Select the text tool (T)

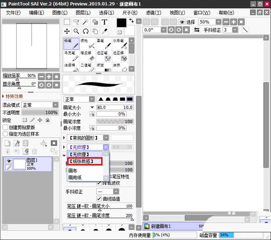tap(104, 22)
